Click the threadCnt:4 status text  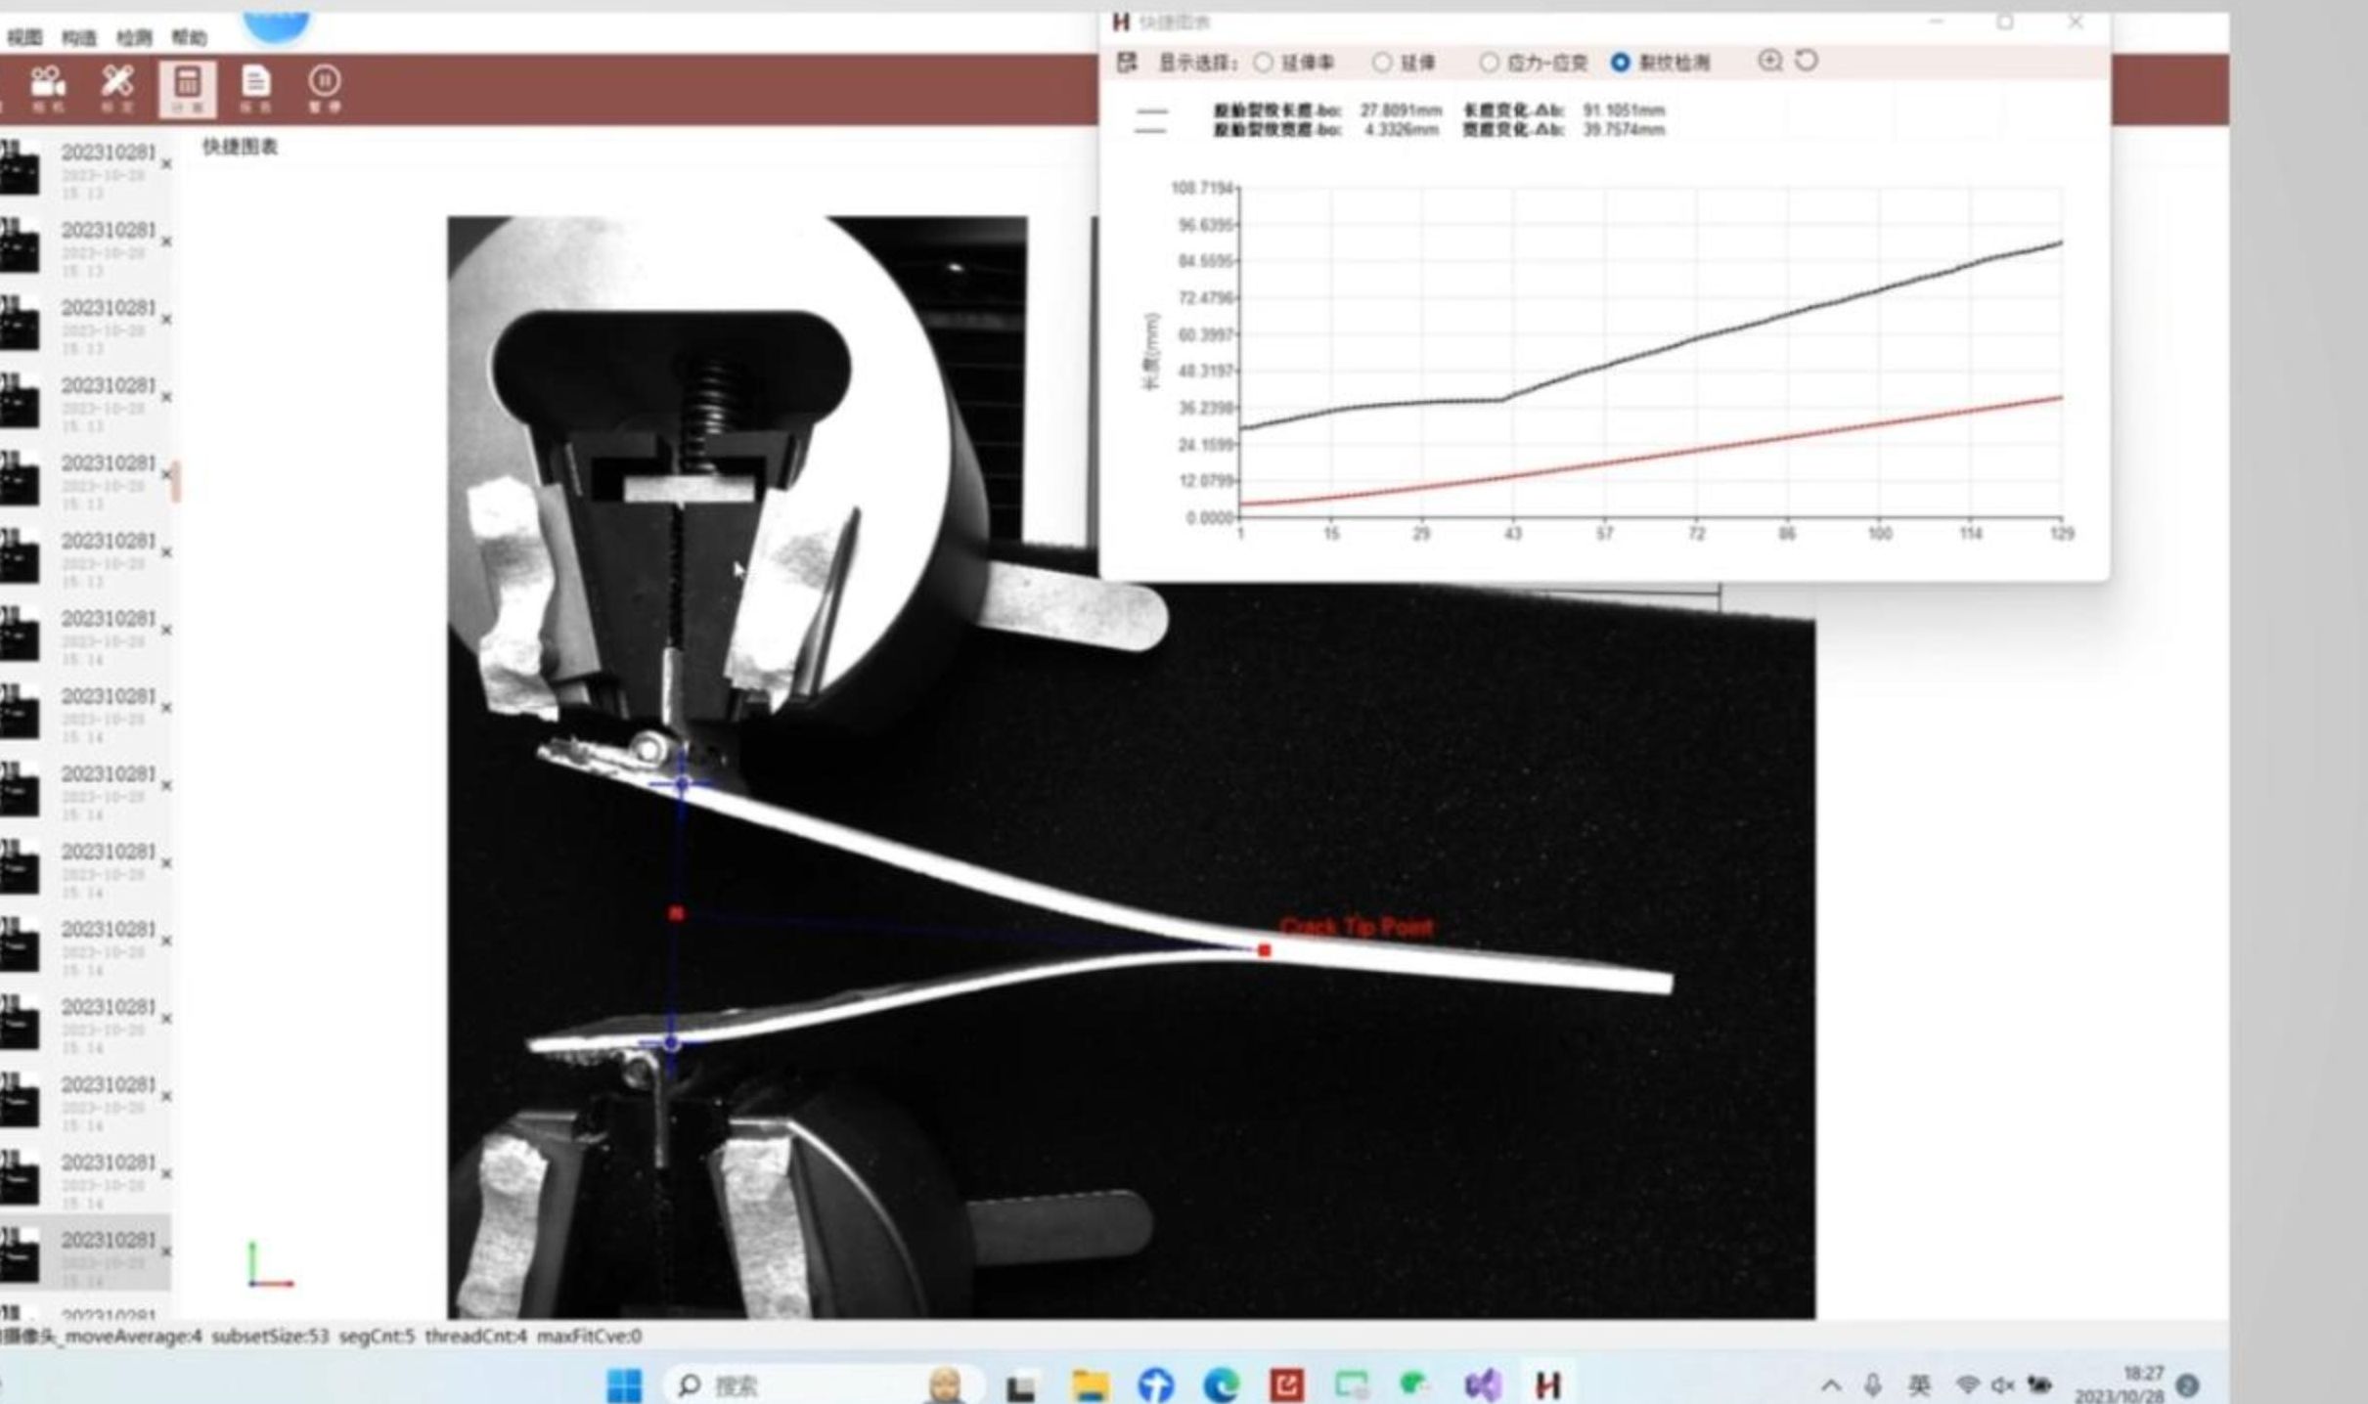pyautogui.click(x=475, y=1336)
